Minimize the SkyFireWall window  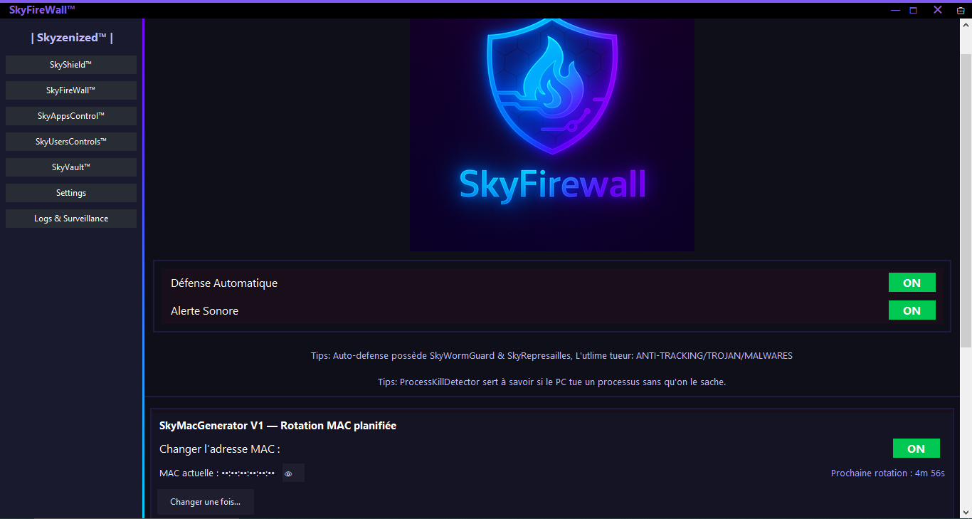point(895,10)
